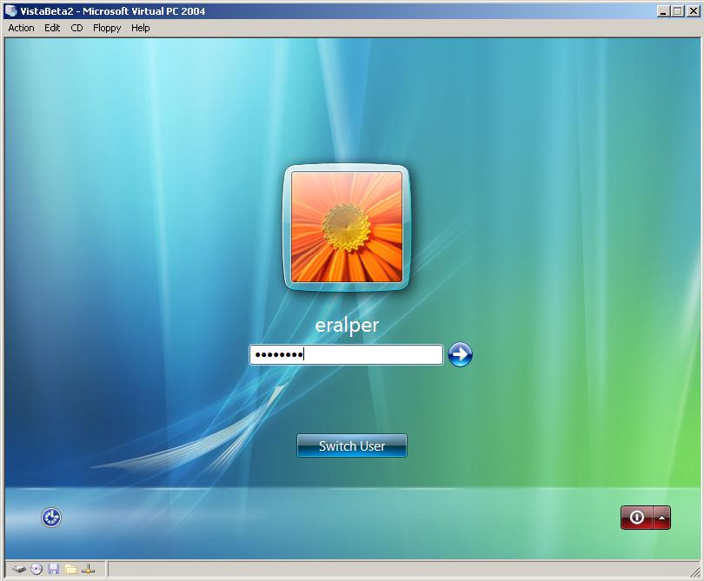Open Ease of Access options icon
The width and height of the screenshot is (704, 581).
(51, 518)
